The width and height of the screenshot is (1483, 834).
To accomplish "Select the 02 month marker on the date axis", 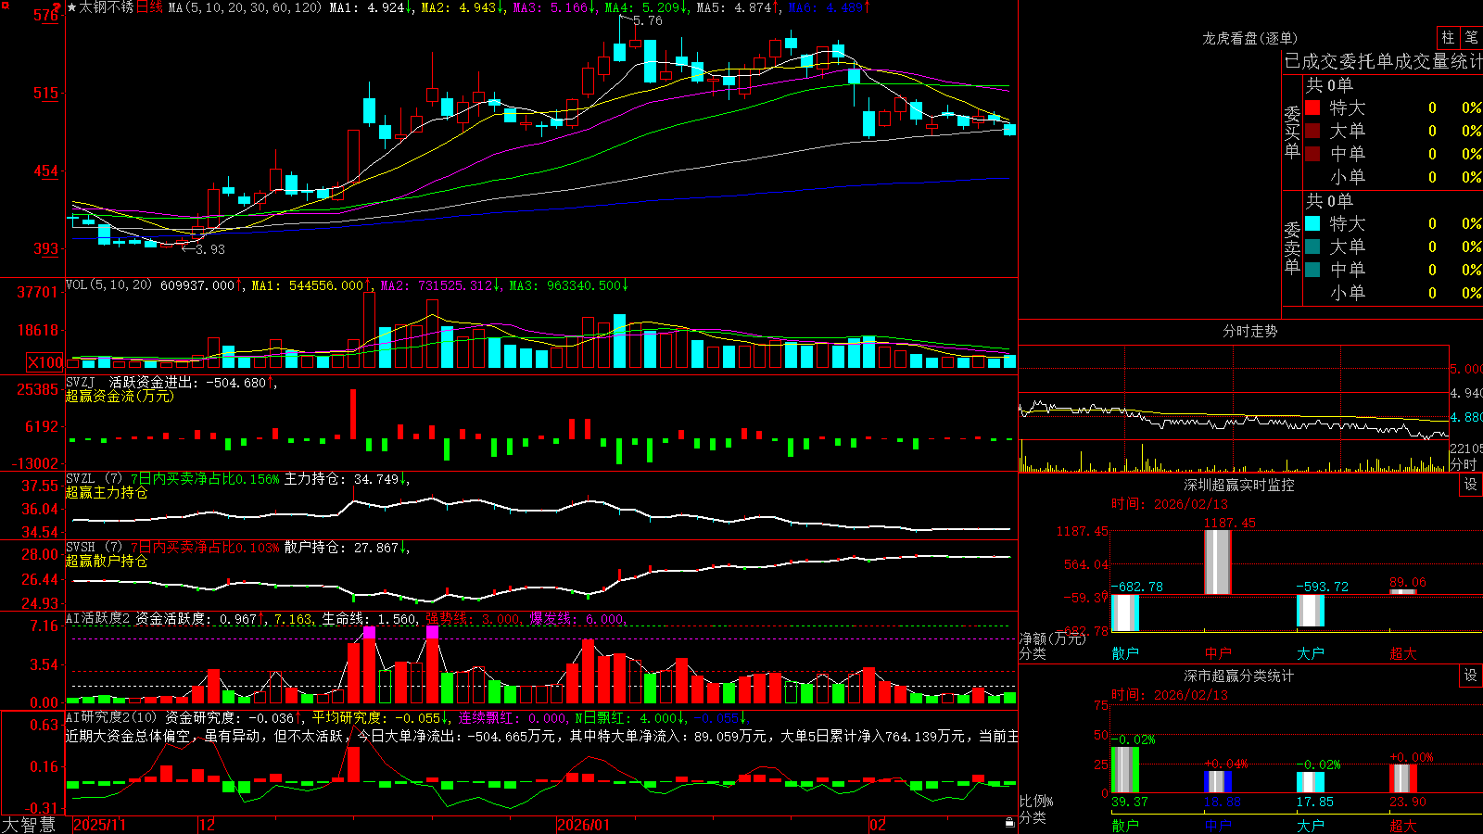I will [878, 825].
